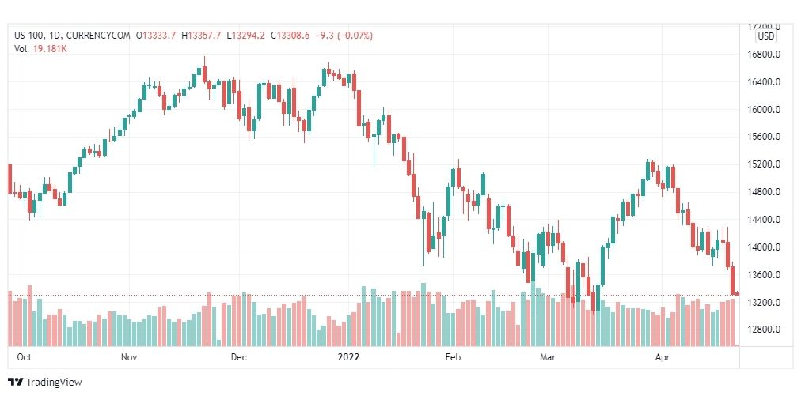Select the USD currency button
The width and height of the screenshot is (801, 396).
(x=765, y=36)
